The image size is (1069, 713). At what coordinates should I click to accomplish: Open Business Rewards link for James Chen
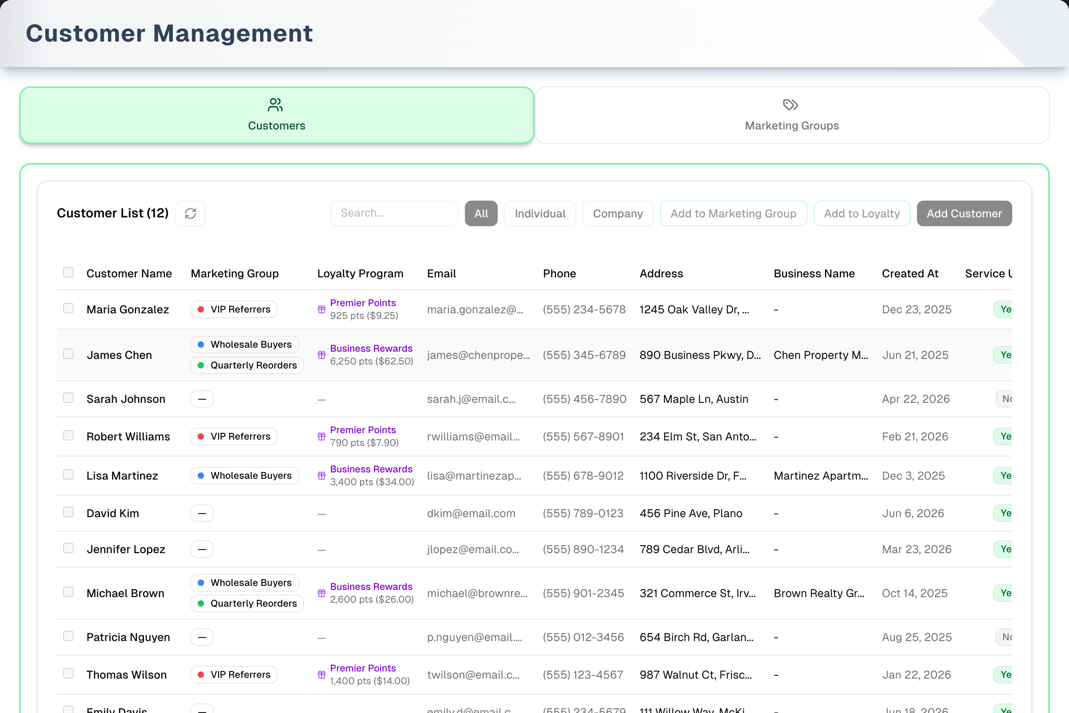tap(371, 349)
